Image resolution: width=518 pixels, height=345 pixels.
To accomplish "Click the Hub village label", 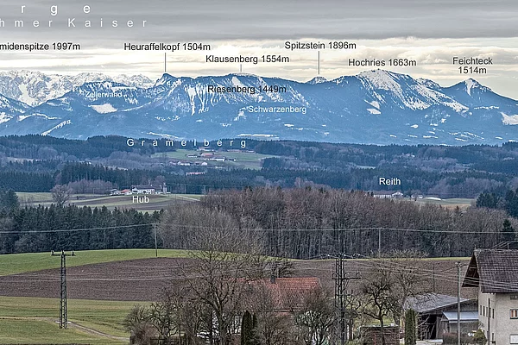I will 140,199.
